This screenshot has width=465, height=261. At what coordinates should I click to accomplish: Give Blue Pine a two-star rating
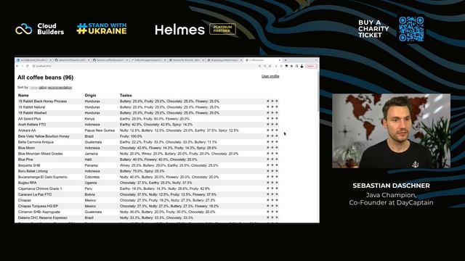tap(272, 159)
